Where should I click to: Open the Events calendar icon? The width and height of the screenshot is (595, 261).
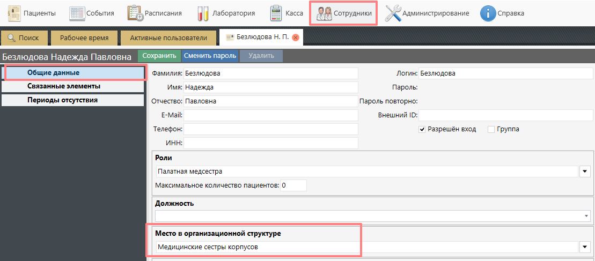click(x=77, y=13)
